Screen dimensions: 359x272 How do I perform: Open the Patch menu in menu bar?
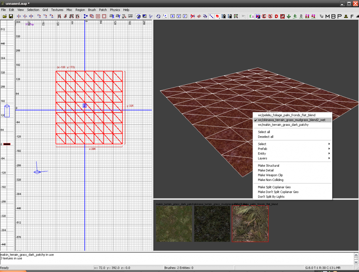pyautogui.click(x=103, y=10)
